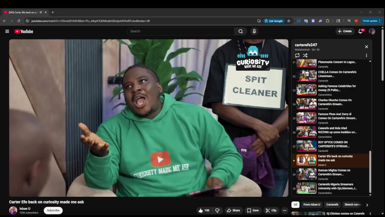
Task: Click the page vertical scrollbar
Action: click(x=383, y=54)
